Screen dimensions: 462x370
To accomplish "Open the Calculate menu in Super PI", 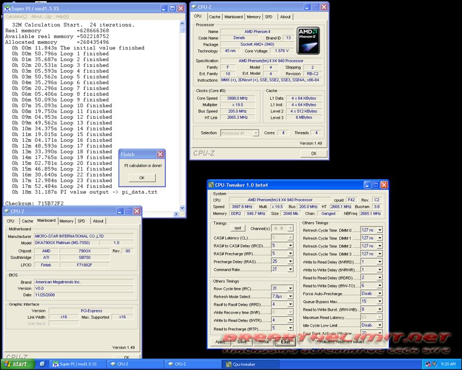I will pyautogui.click(x=17, y=17).
